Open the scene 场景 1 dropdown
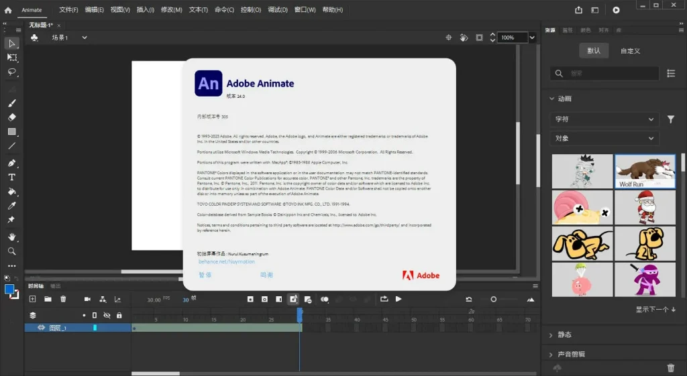687x376 pixels. (x=85, y=38)
